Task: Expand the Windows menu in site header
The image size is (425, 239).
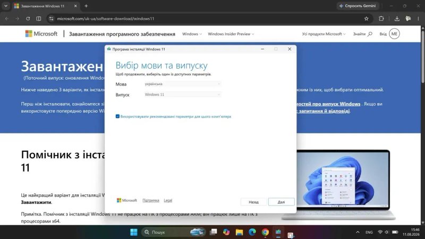Action: 192,34
